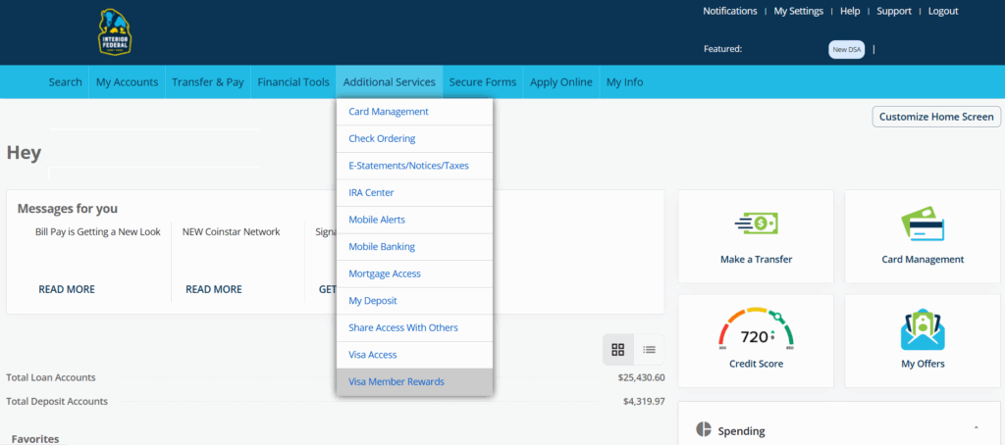Select Mobile Alerts in the menu

[x=377, y=220]
